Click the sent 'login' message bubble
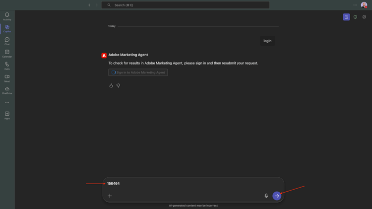Screen dimensions: 372x209 coord(267,41)
